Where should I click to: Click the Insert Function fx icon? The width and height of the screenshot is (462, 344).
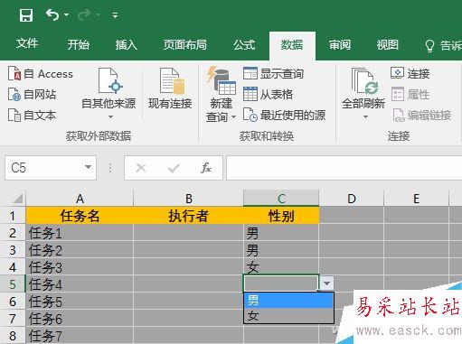(x=206, y=168)
